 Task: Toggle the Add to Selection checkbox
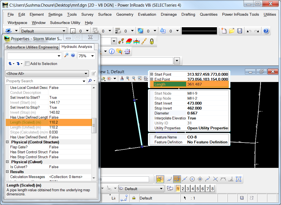click(x=27, y=64)
